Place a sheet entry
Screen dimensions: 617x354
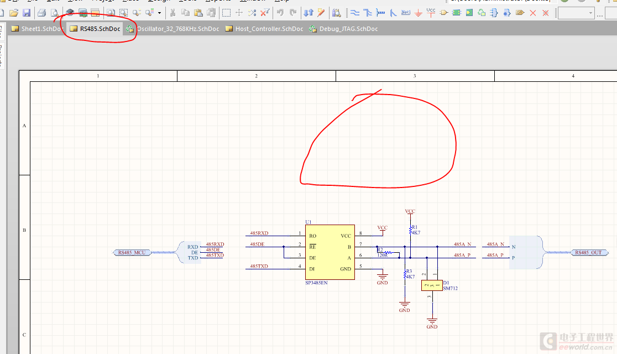[x=469, y=13]
